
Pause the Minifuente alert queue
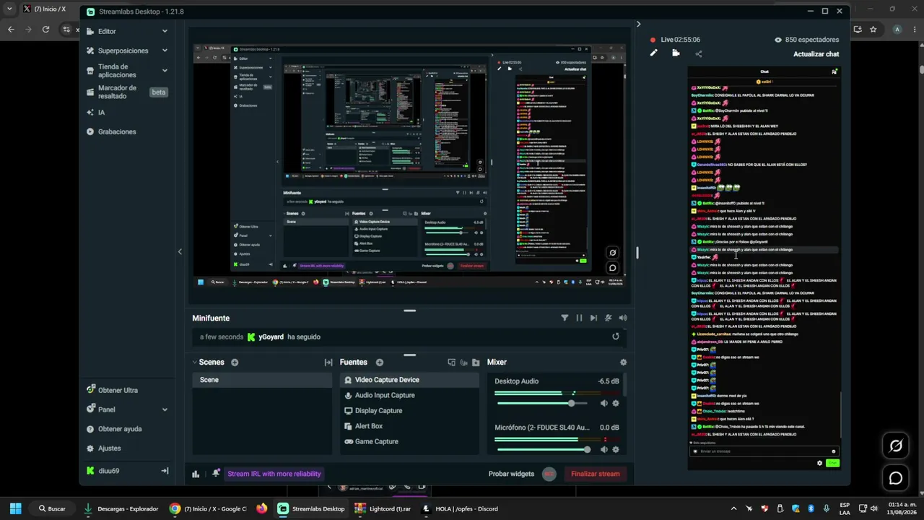579,318
